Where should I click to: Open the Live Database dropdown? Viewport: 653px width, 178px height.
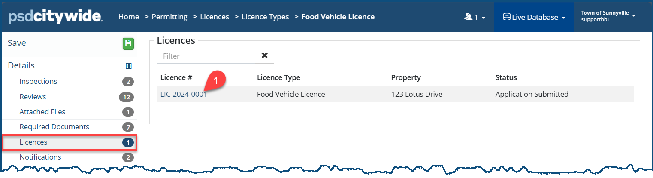(534, 17)
